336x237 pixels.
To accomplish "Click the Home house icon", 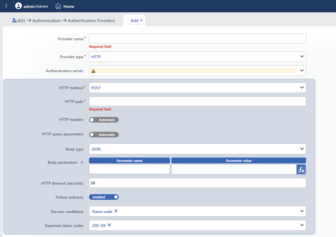I will [58, 6].
